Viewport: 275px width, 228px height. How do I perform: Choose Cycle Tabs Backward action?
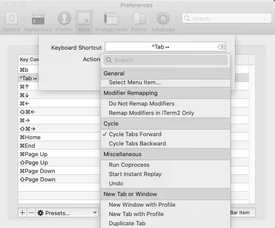[x=165, y=144]
